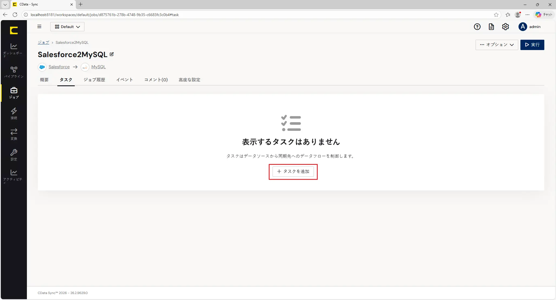Image resolution: width=556 pixels, height=300 pixels.
Task: Bookmark this page with star icon
Action: pos(496,15)
